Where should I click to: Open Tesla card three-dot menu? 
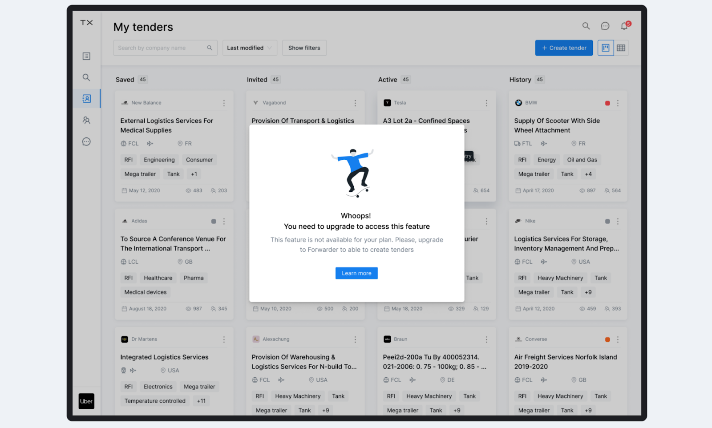click(x=486, y=103)
